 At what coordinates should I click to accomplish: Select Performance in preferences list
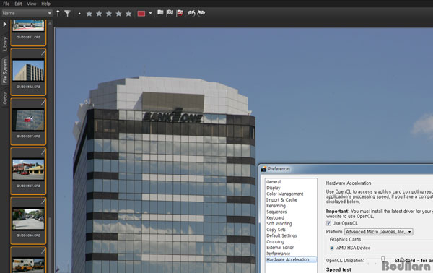(278, 253)
